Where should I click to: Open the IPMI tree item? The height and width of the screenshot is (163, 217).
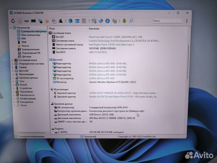[x=22, y=42]
